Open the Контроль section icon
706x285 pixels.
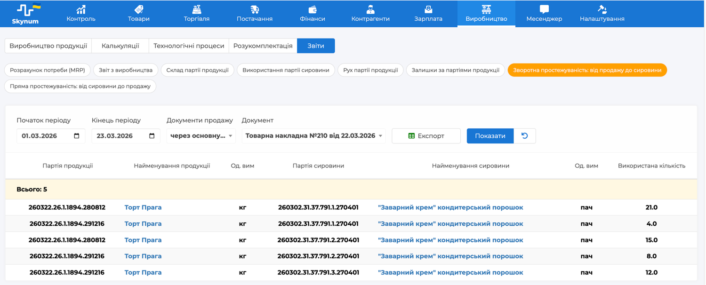[81, 9]
